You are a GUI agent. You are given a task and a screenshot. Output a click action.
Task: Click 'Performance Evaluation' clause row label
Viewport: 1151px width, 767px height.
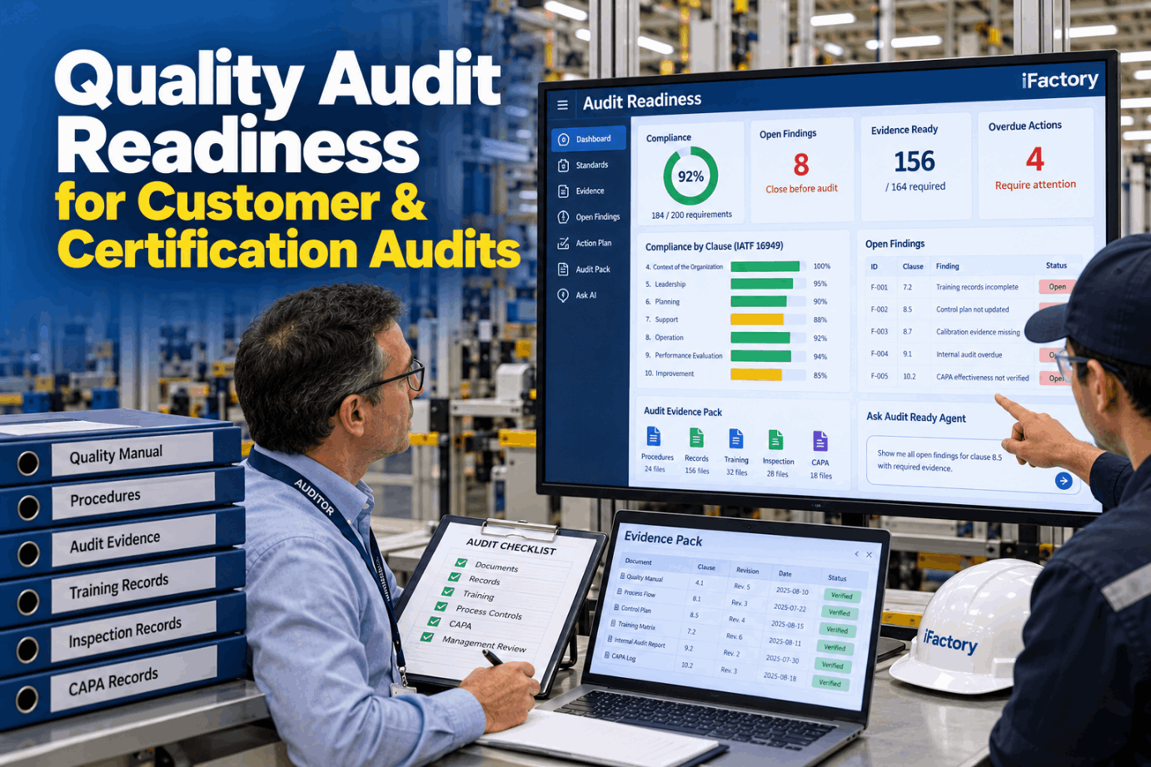684,356
